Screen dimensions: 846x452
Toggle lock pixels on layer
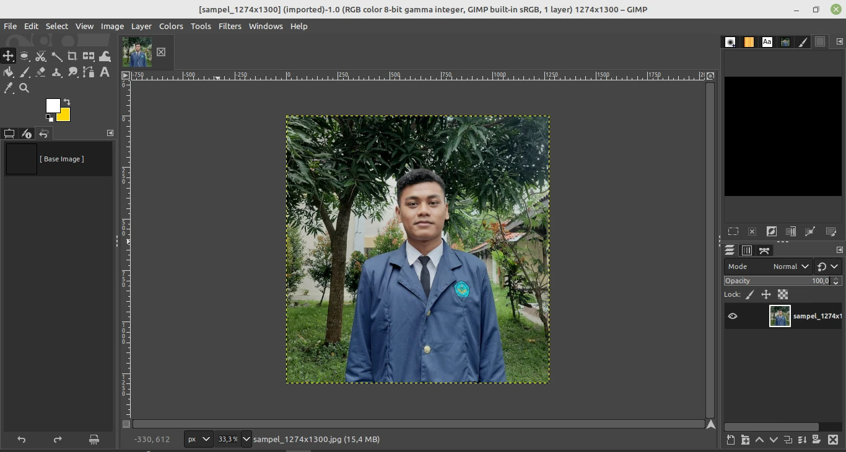pyautogui.click(x=749, y=295)
